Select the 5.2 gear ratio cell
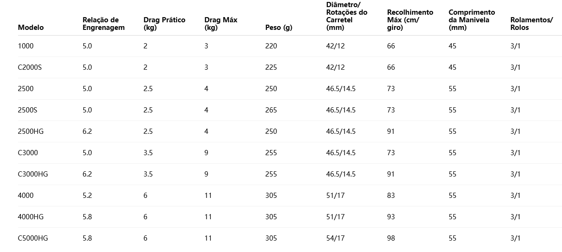Viewport: 562px width, 252px height. [x=87, y=196]
